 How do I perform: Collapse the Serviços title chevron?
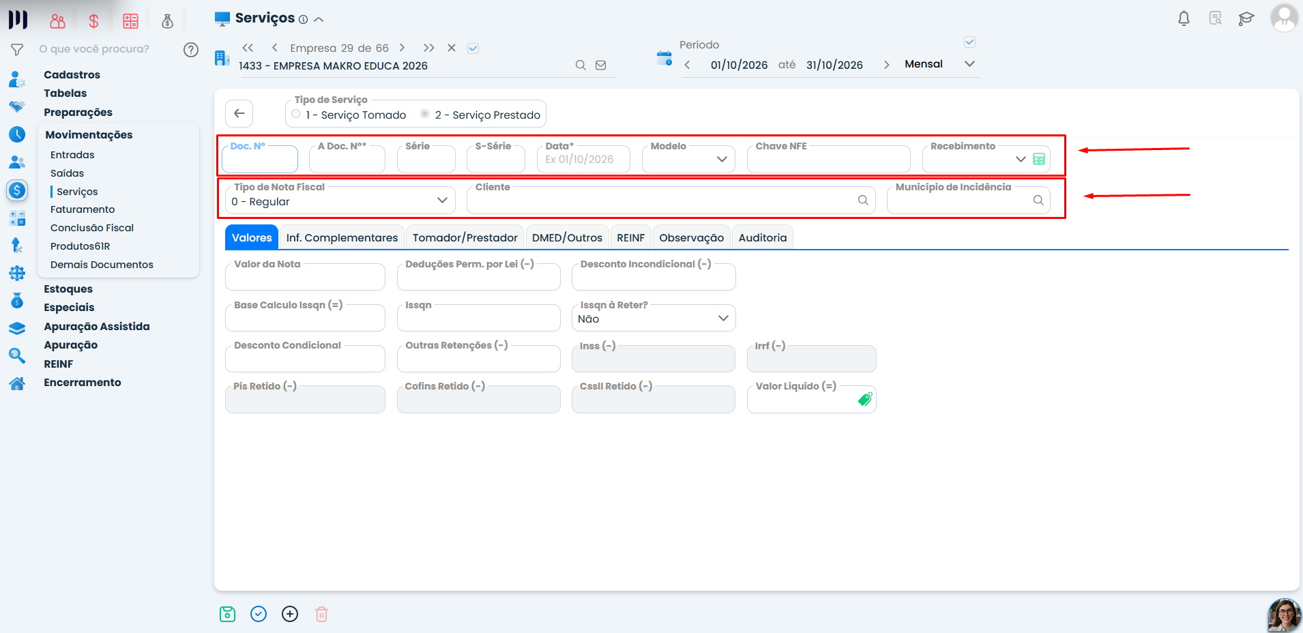point(319,19)
